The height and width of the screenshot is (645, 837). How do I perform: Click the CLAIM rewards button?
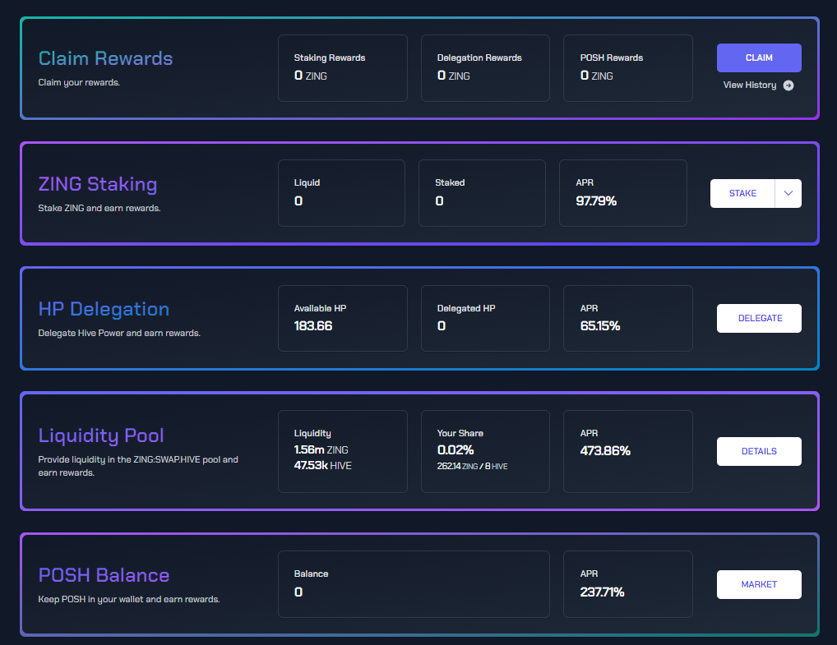tap(759, 58)
